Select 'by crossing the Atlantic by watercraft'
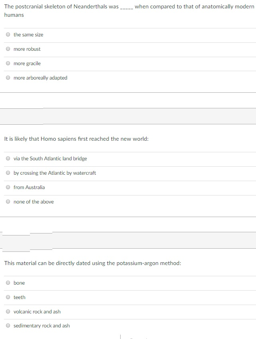 [8, 173]
